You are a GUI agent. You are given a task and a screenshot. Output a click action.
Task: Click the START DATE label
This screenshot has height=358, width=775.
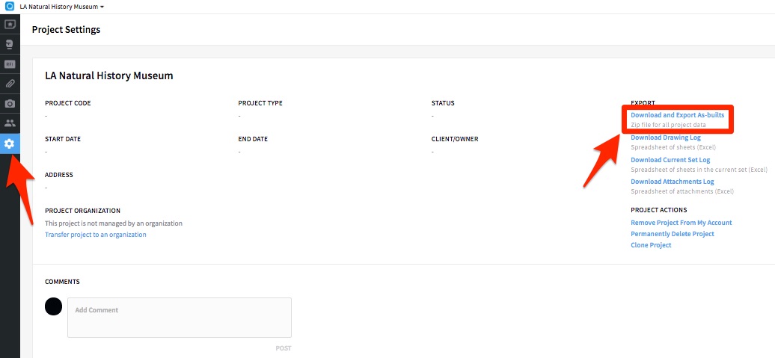[63, 139]
